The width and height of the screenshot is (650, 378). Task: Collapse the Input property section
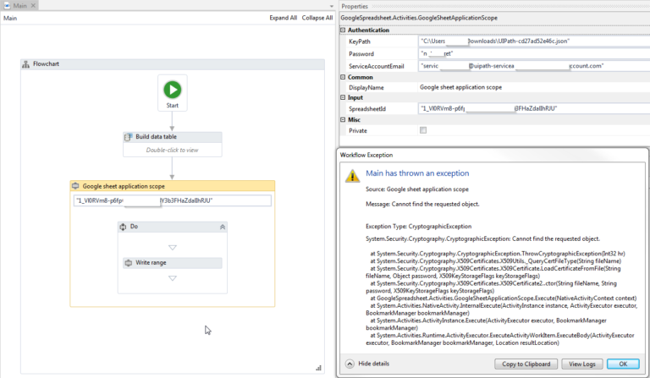click(x=343, y=97)
